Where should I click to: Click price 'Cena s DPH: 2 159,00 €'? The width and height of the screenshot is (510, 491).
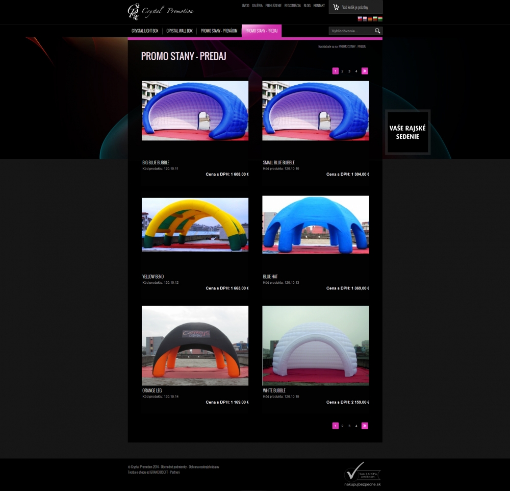[x=348, y=402]
